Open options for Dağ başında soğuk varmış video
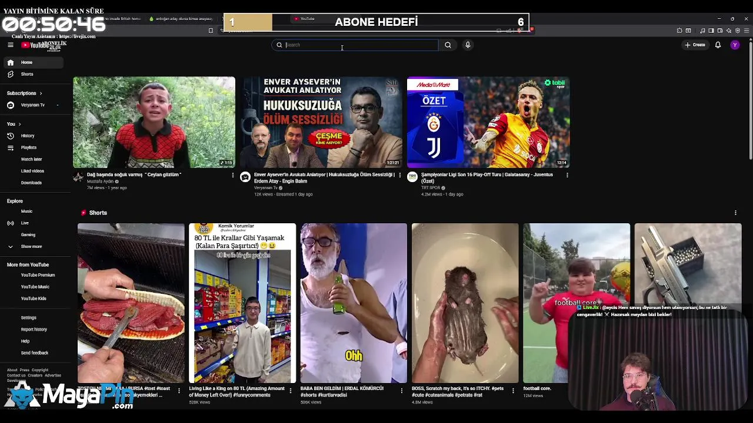This screenshot has width=753, height=423. [232, 175]
